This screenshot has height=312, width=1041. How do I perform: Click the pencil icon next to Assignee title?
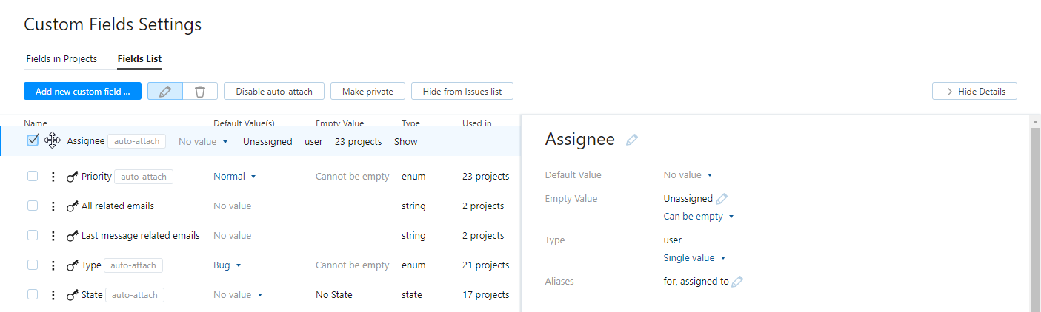pyautogui.click(x=631, y=140)
